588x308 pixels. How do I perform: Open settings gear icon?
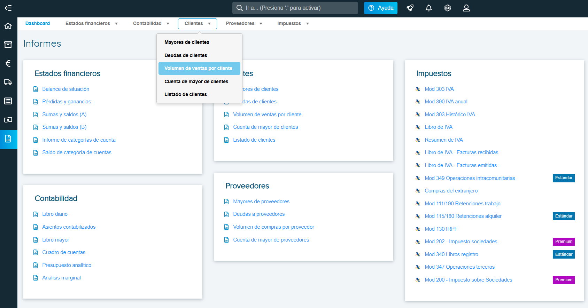pos(448,8)
